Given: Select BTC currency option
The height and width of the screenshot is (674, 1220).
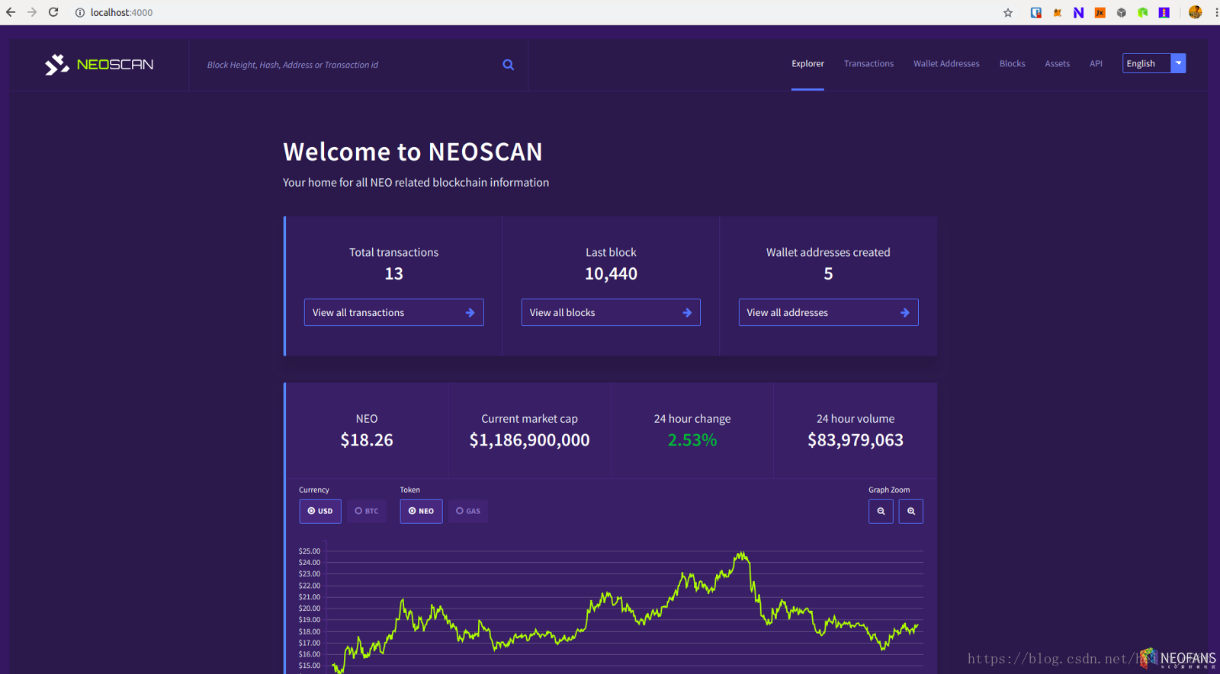Looking at the screenshot, I should tap(367, 511).
